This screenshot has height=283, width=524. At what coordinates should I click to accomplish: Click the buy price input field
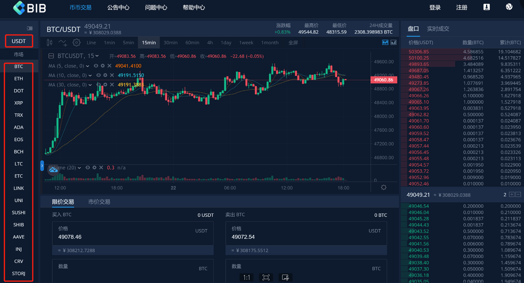point(125,237)
